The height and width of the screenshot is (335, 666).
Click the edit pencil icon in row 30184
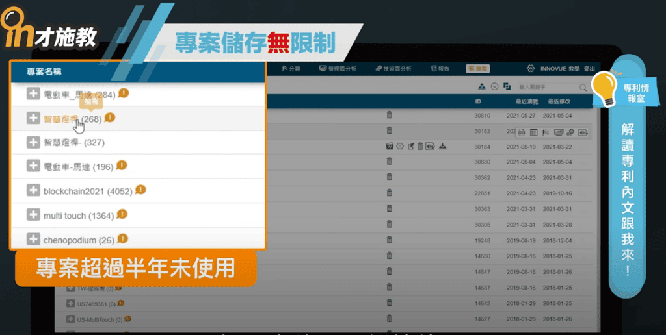tap(410, 146)
